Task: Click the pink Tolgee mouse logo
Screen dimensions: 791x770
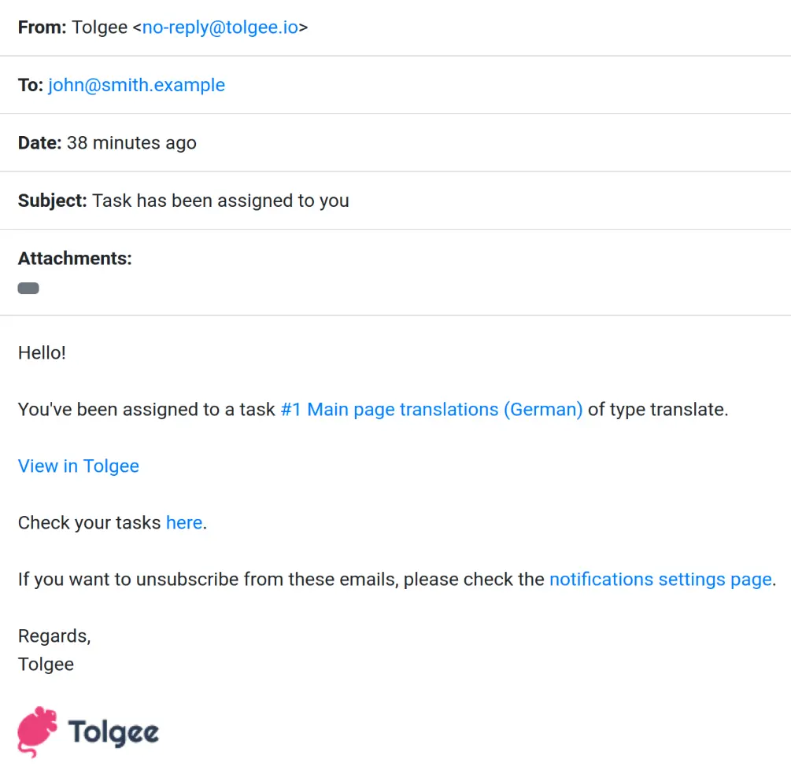Action: pyautogui.click(x=39, y=731)
